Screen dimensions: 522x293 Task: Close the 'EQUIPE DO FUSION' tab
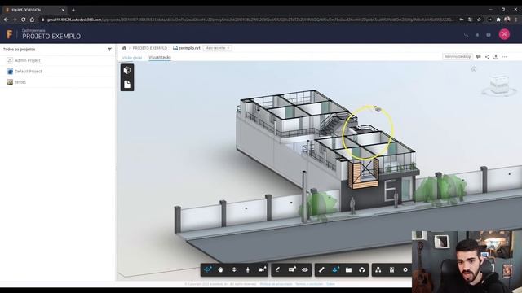pos(63,10)
